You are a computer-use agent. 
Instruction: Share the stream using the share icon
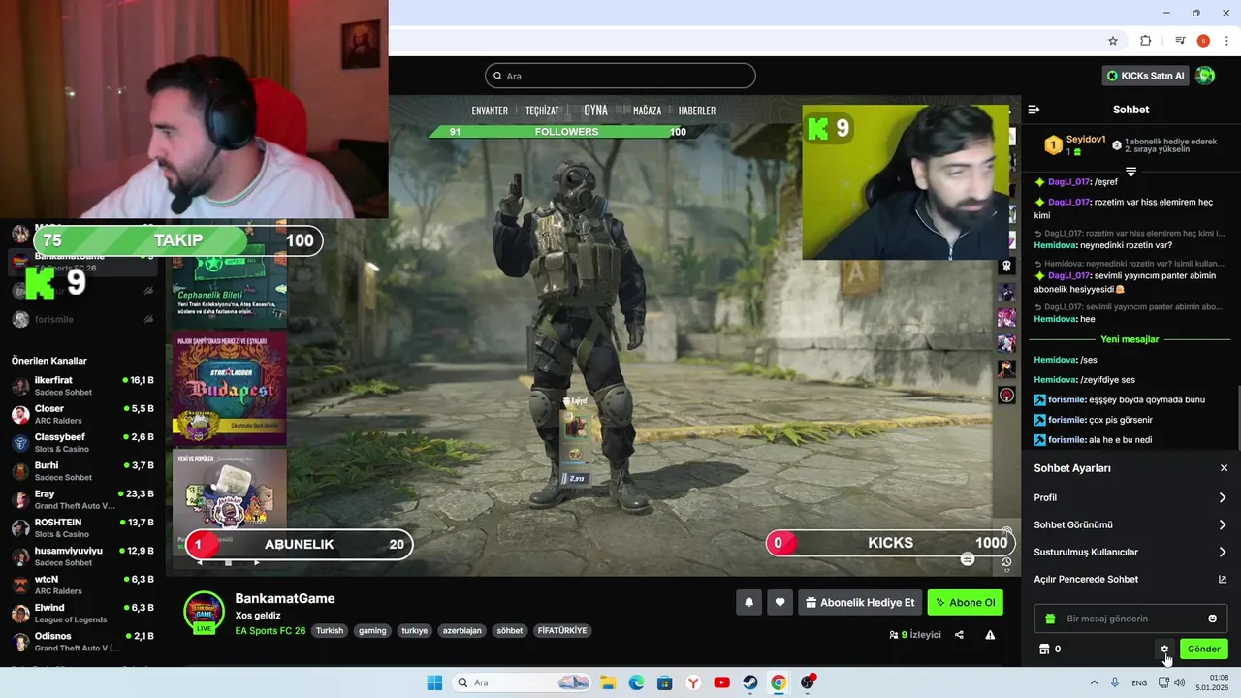pos(959,635)
